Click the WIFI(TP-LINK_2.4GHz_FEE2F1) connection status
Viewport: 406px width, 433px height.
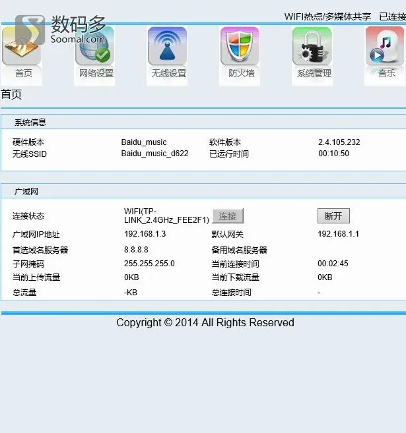coord(166,216)
